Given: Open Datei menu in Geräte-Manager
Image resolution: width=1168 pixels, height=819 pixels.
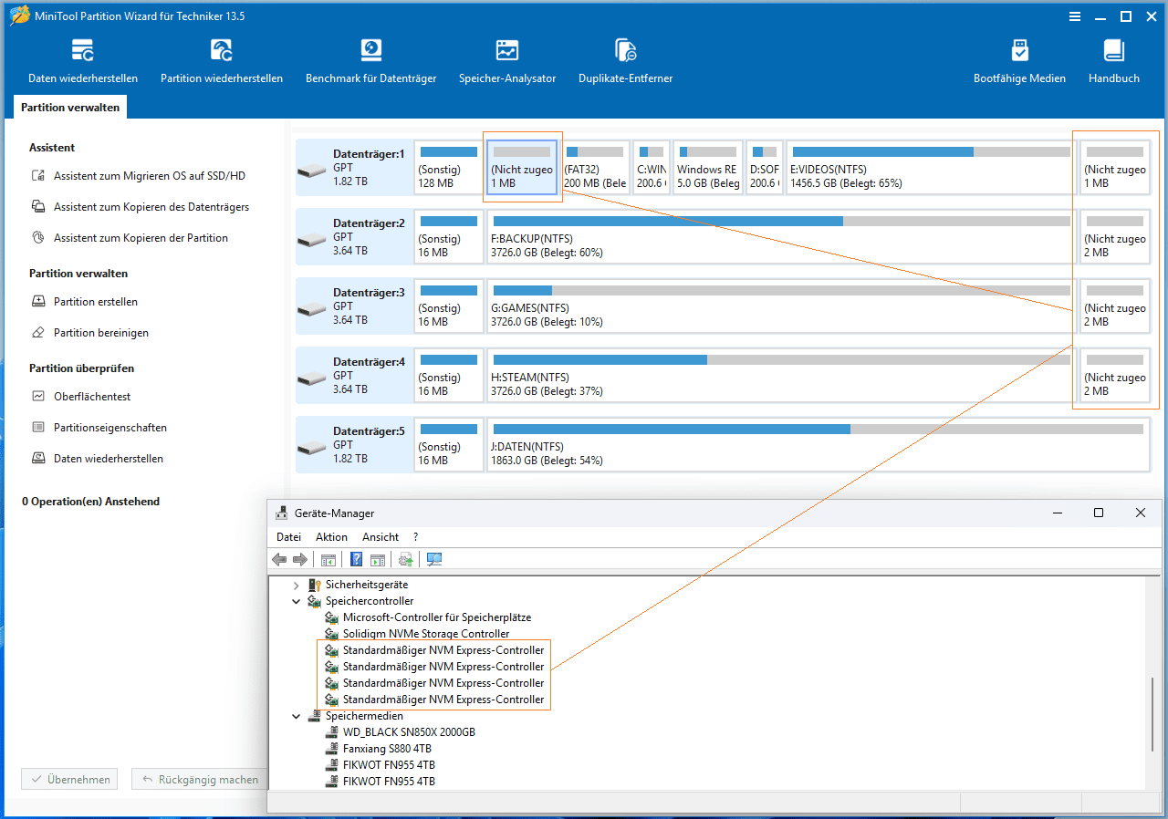Looking at the screenshot, I should coord(289,537).
